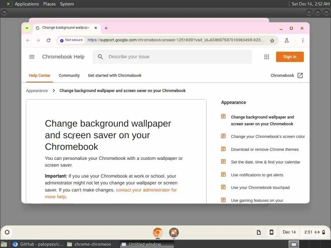Click the breadcrumb chevron arrow
This screenshot has height=248, width=331.
(x=54, y=91)
